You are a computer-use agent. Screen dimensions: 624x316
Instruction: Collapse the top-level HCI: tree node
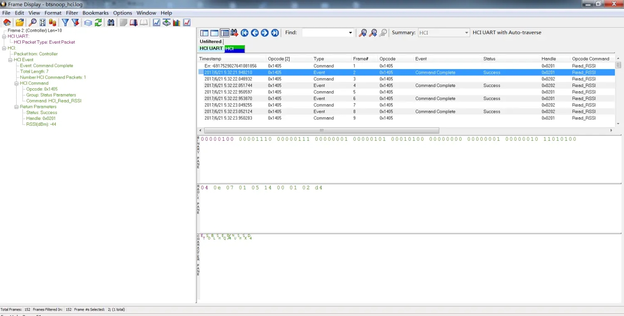(4, 48)
